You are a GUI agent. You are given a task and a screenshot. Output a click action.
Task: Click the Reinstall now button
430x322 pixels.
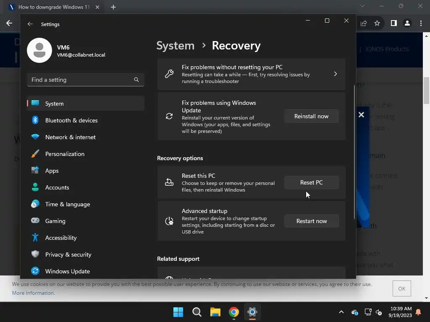tap(312, 116)
